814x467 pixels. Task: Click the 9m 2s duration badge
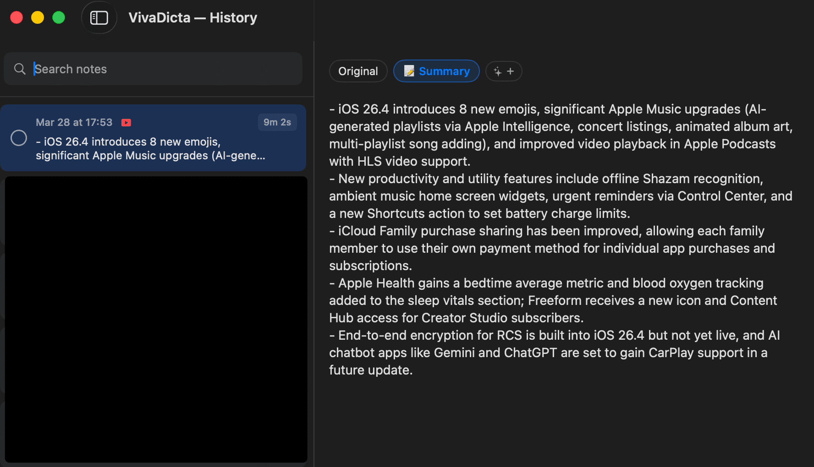tap(277, 122)
